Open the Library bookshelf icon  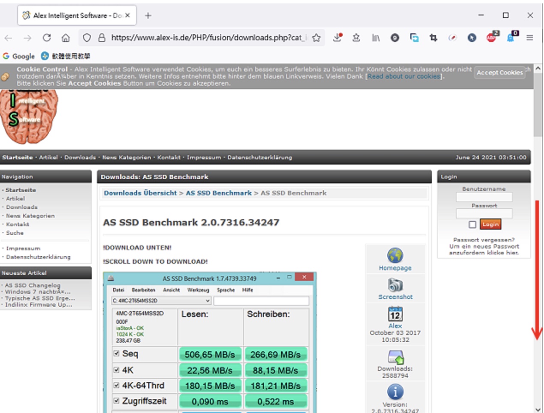(x=376, y=38)
